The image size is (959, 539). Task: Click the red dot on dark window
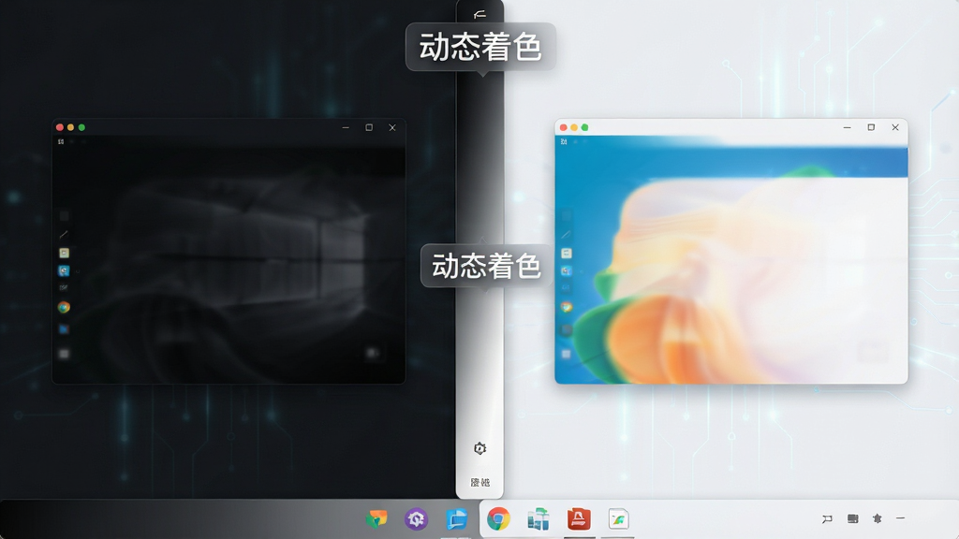coord(59,127)
